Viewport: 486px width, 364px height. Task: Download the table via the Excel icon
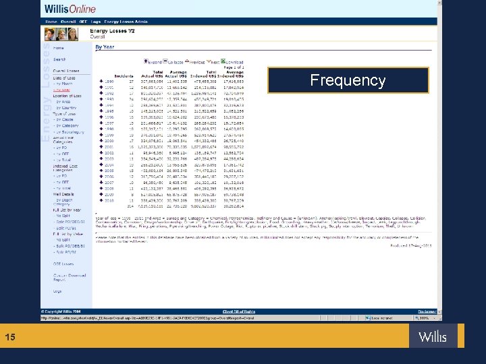point(223,61)
